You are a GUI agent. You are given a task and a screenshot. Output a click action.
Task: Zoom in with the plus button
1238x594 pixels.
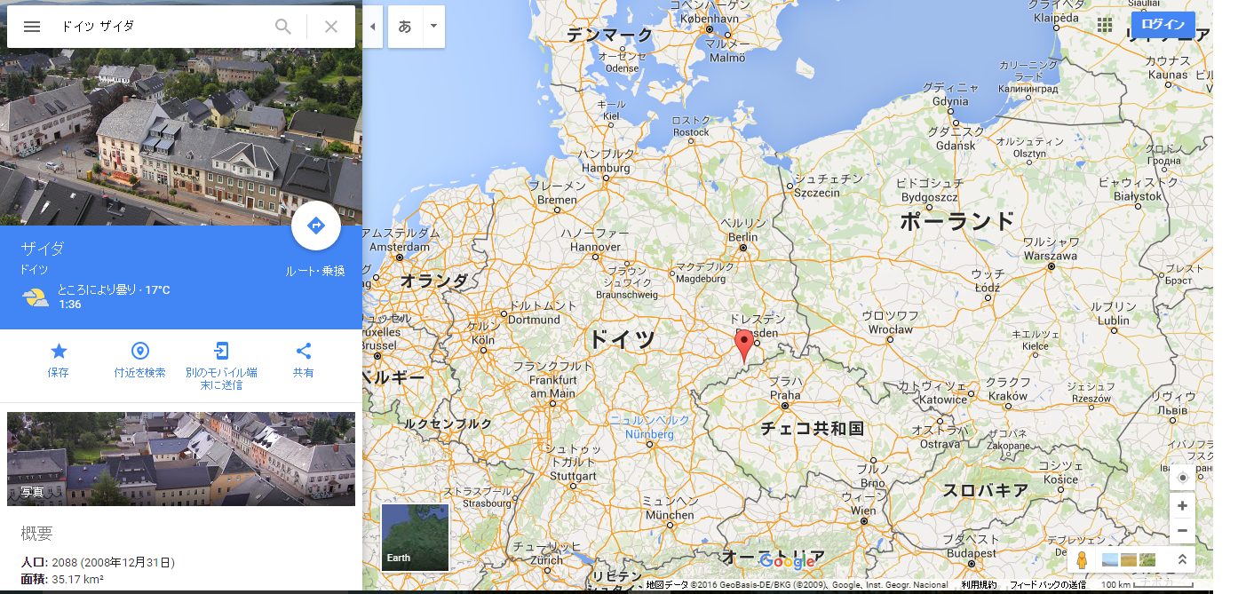(1182, 506)
